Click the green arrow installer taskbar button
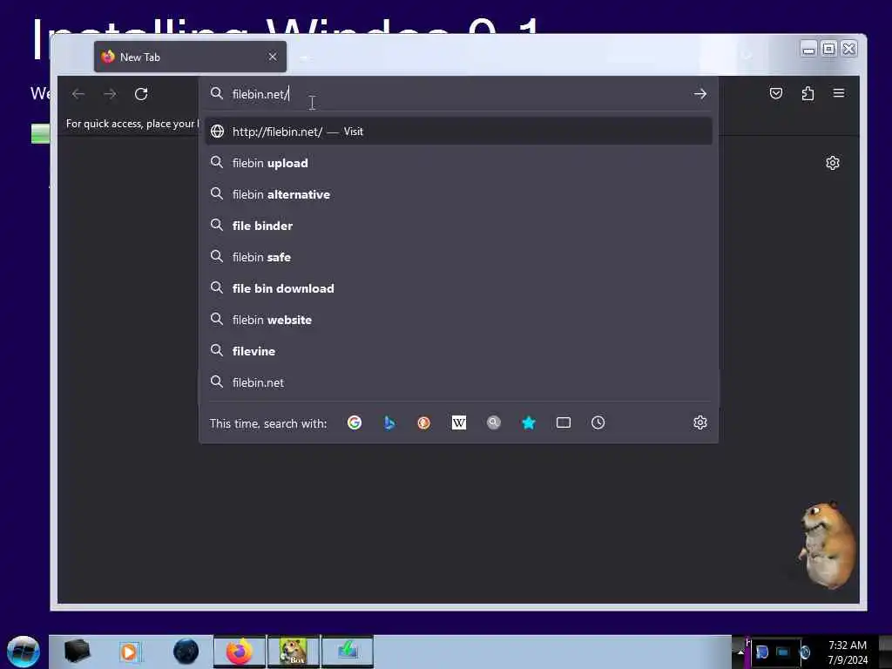Screen dimensions: 892x669 (348, 652)
